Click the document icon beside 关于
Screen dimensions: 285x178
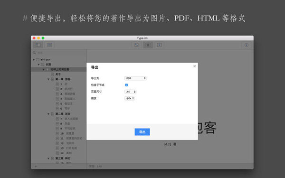[52, 75]
